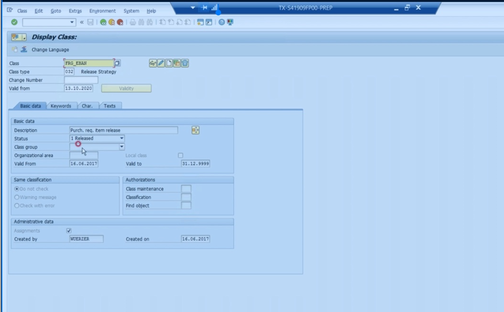The image size is (504, 312).
Task: Click the Create blank page icon
Action: 169,63
